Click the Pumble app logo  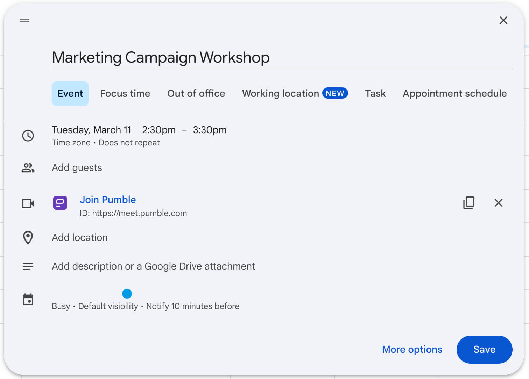[60, 203]
